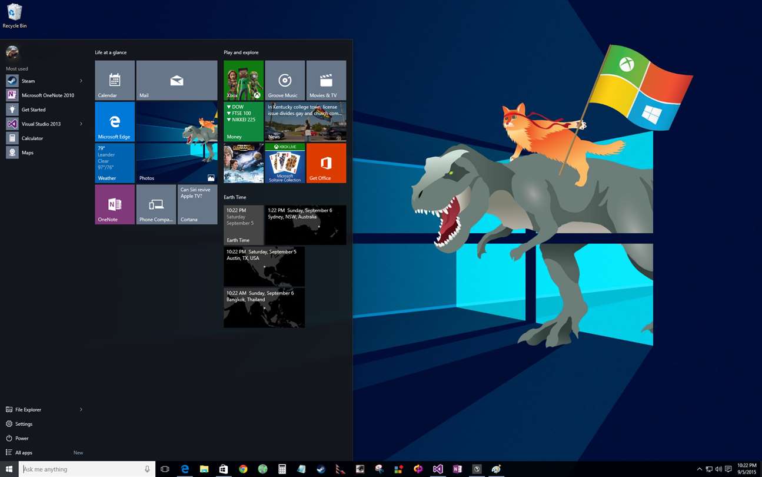
Task: Open the OneNote tile
Action: tap(115, 204)
